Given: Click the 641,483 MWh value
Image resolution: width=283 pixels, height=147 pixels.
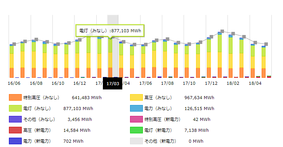Looking at the screenshot, I should click(87, 98).
